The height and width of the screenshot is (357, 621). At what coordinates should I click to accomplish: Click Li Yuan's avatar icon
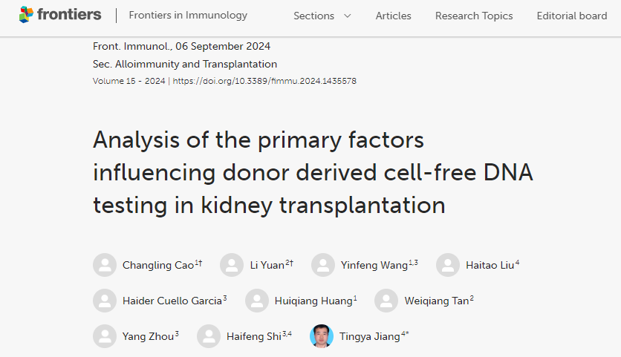(232, 265)
